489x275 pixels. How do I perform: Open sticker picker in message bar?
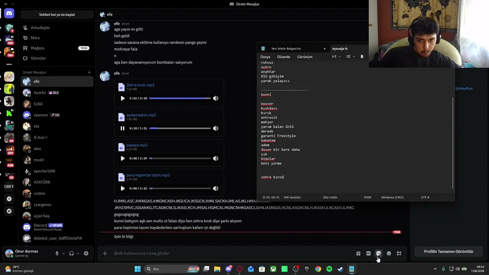pos(379,253)
